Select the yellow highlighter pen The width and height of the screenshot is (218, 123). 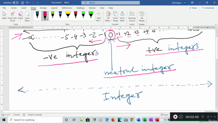[x=68, y=15]
